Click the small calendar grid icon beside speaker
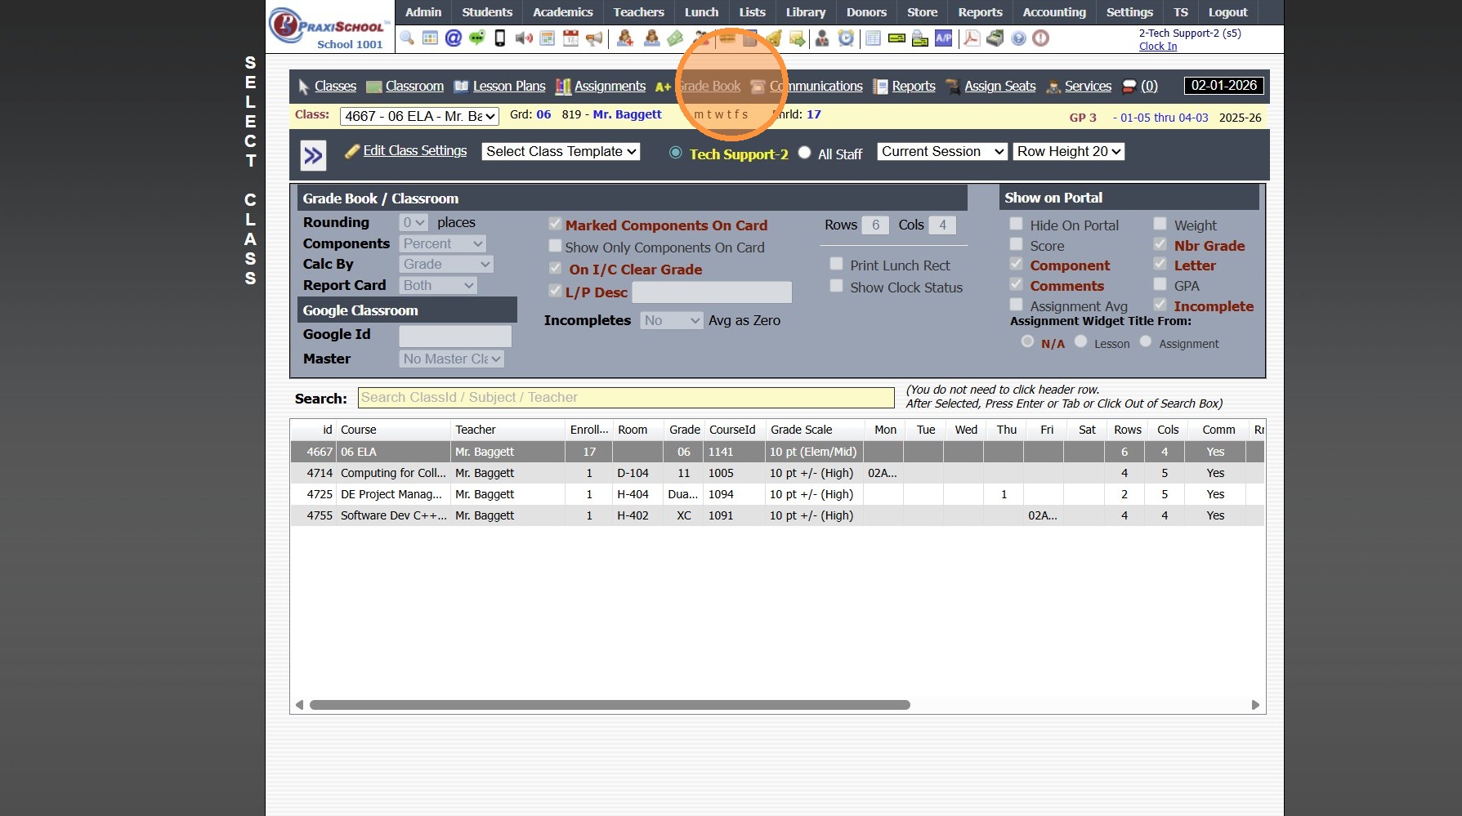The image size is (1462, 816). click(x=548, y=38)
